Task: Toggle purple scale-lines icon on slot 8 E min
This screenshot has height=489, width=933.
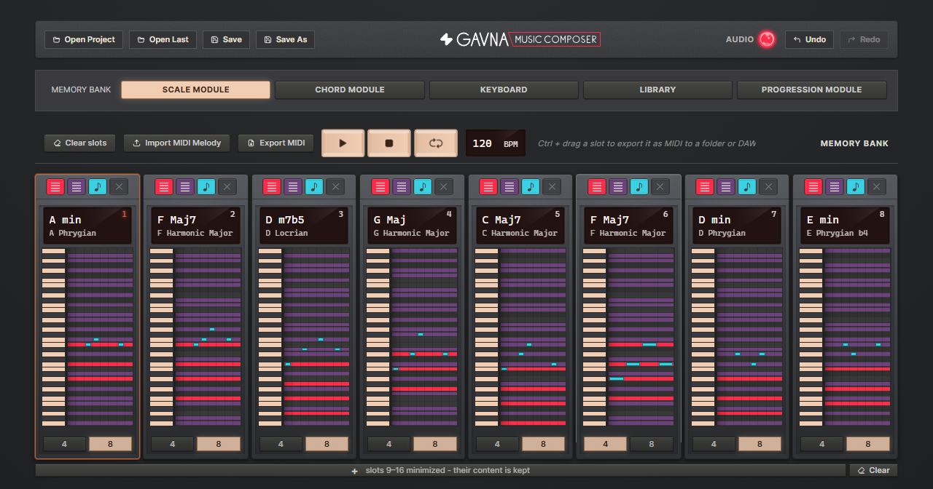Action: click(x=835, y=187)
